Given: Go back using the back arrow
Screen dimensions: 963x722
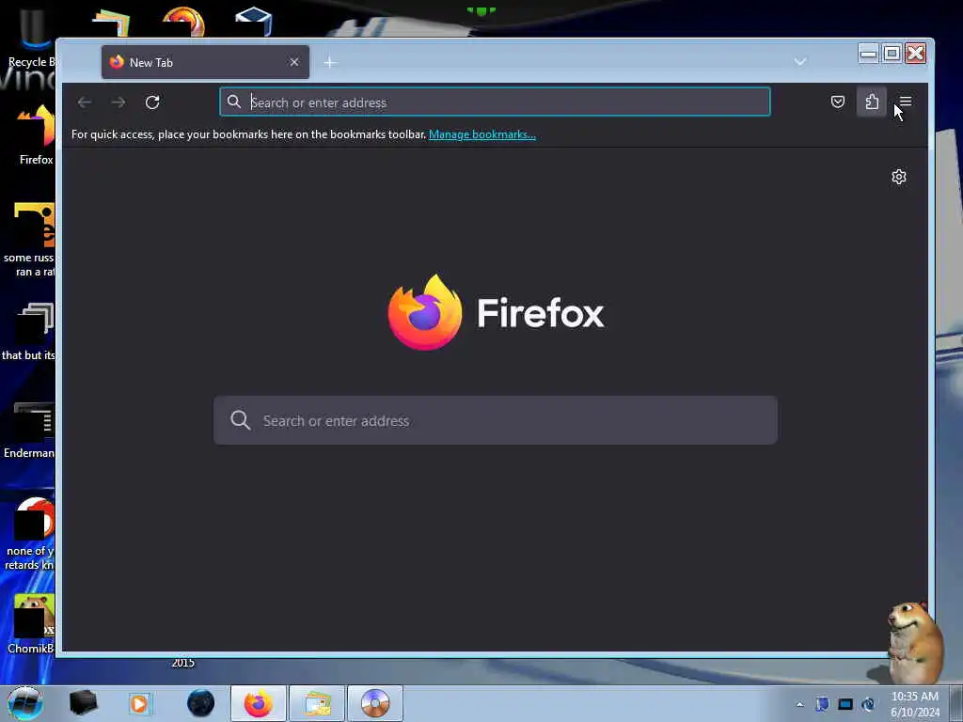Looking at the screenshot, I should pos(85,102).
